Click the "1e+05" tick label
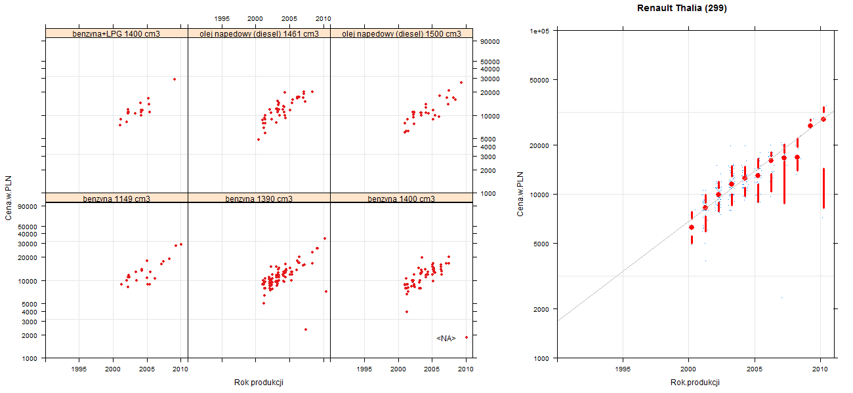This screenshot has width=853, height=393. [x=540, y=31]
